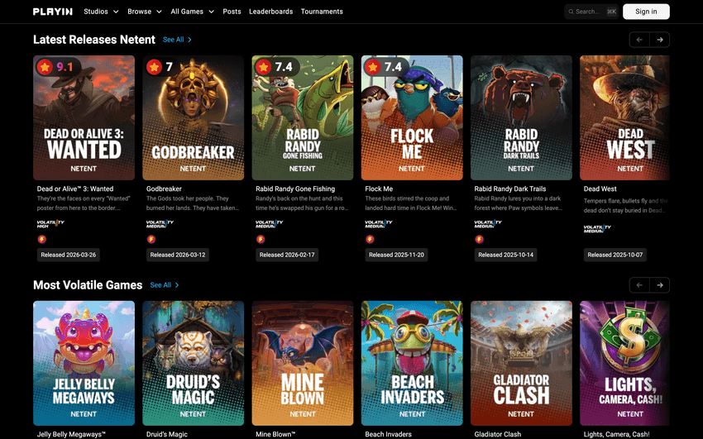Open Rabid Randy Dark Trails thumbnail
Viewport: 703px width, 439px height.
tap(521, 118)
